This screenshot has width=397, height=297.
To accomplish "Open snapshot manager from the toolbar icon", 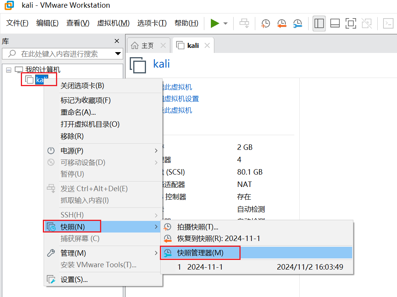I will coord(297,24).
